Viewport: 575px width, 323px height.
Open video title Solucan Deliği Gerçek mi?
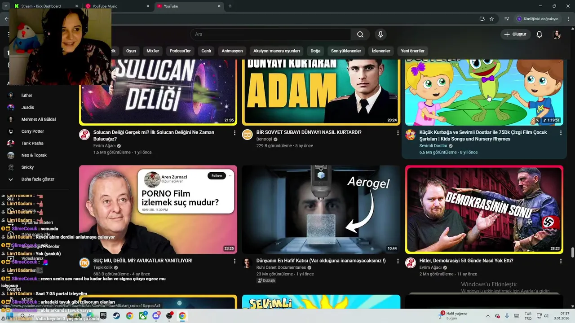(x=154, y=135)
